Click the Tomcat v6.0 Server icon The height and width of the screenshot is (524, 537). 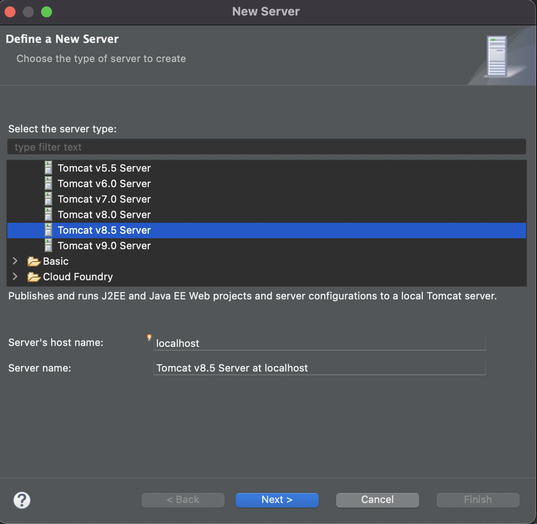click(48, 183)
